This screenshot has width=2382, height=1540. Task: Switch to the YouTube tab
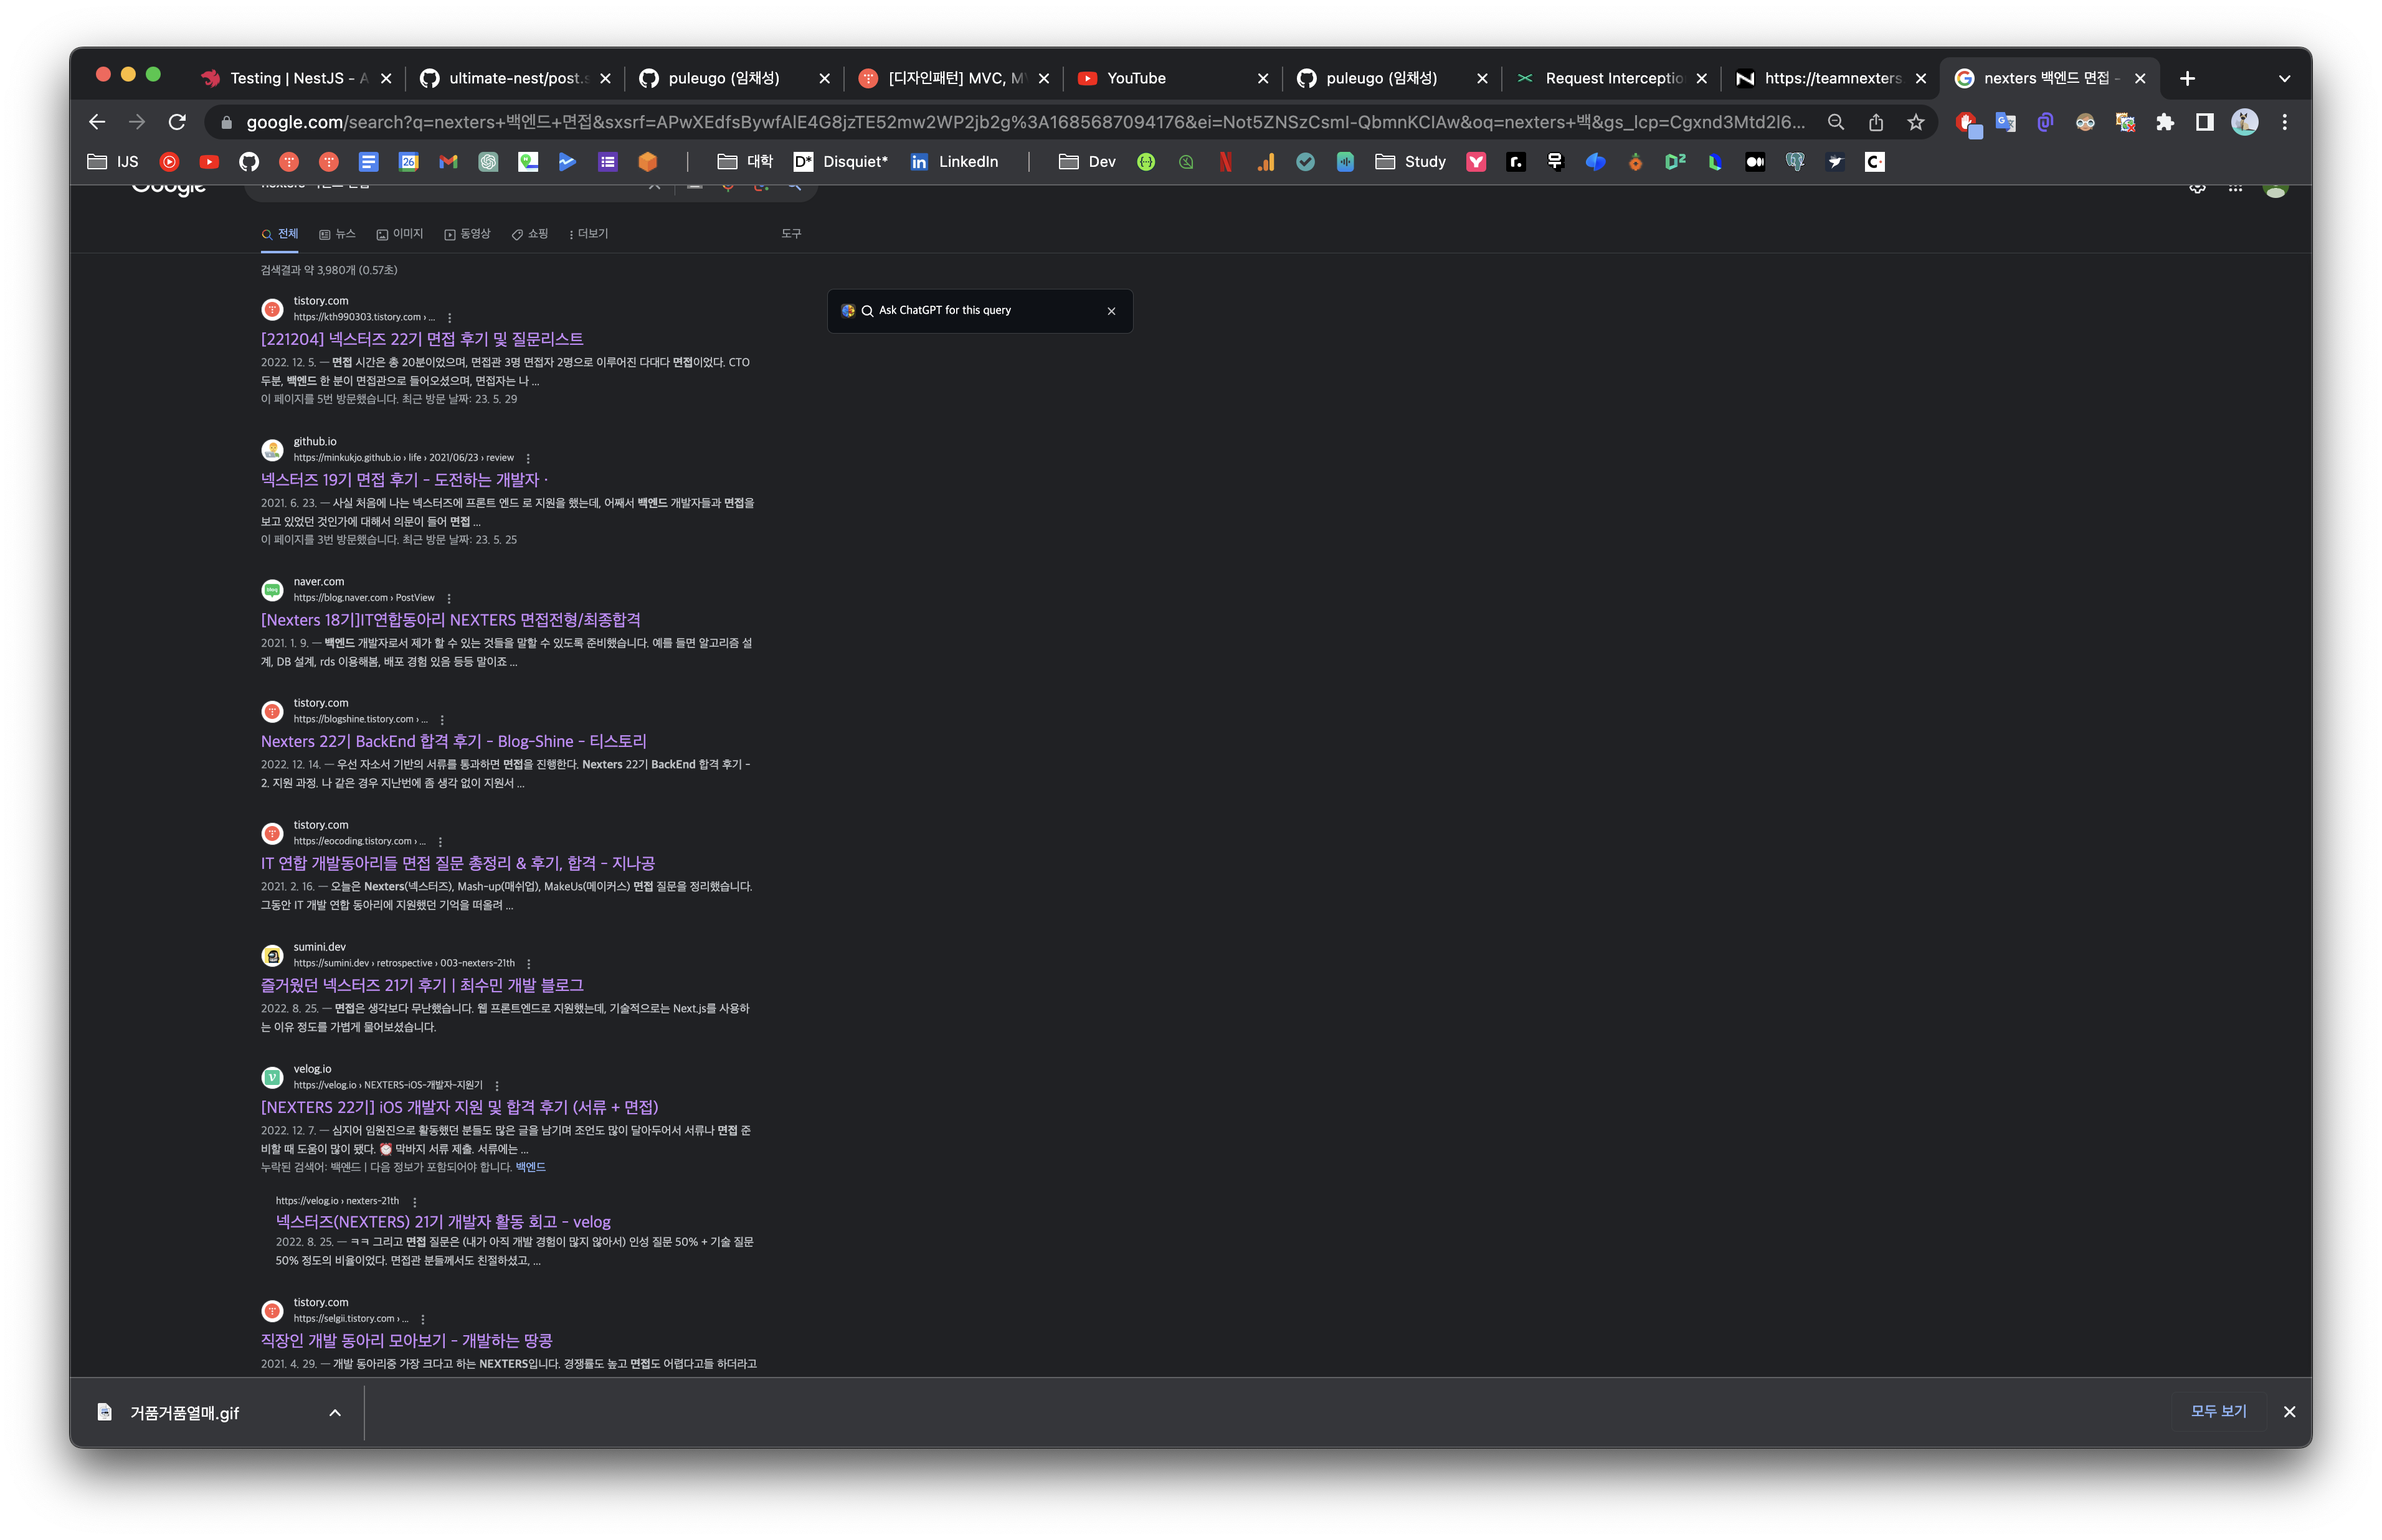[1136, 79]
